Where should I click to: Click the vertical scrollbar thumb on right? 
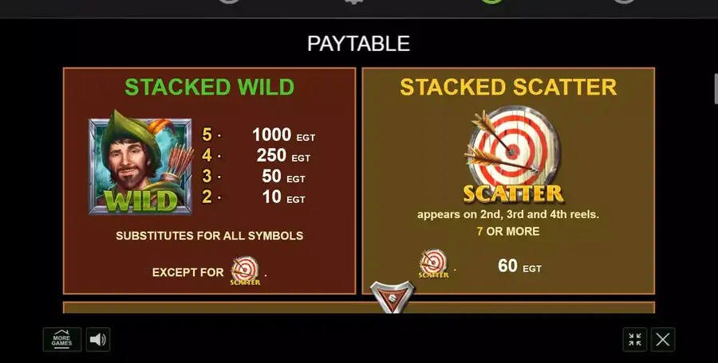716,88
